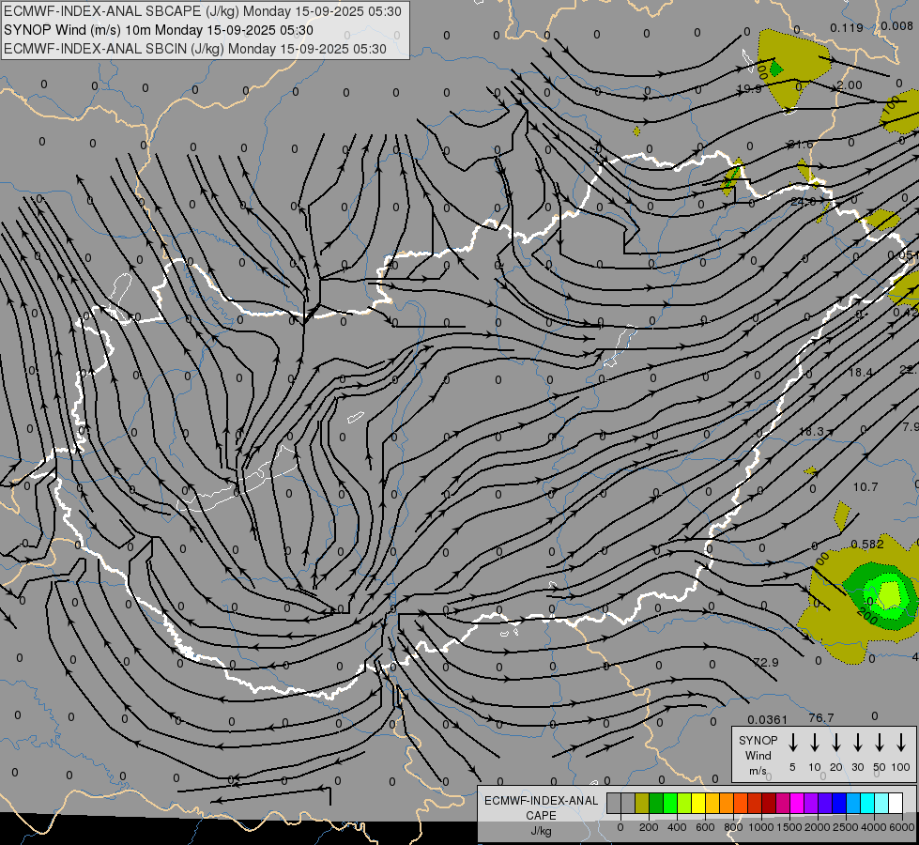Click the SBCAPE title line in the header box
This screenshot has height=845, width=919.
[x=203, y=11]
